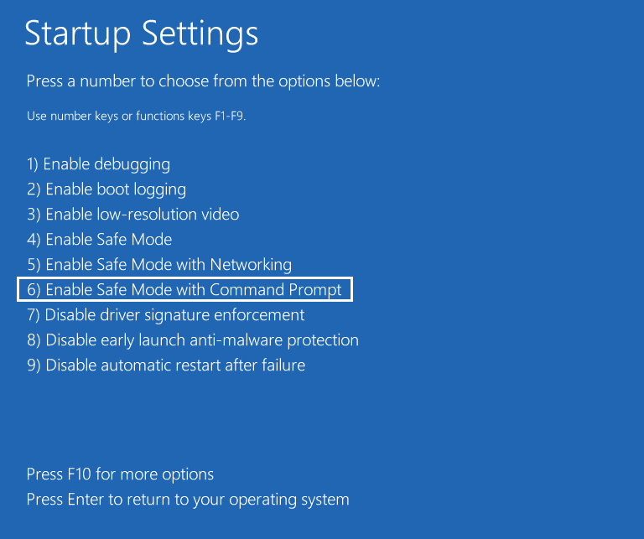Select highlighted Safe Mode with Command Prompt
The width and height of the screenshot is (644, 539).
[184, 289]
